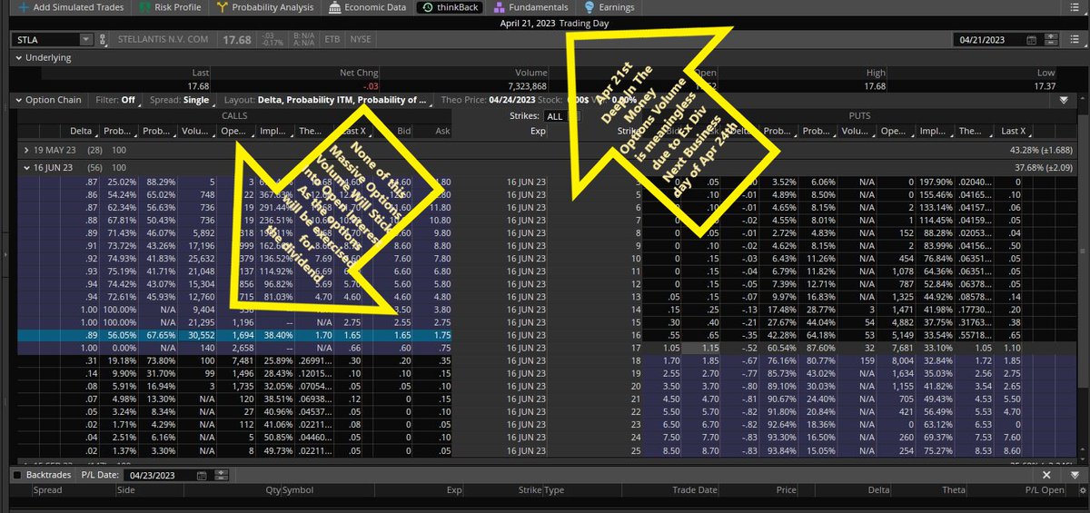Switch to Add Simulated Trades tab

pyautogui.click(x=71, y=7)
